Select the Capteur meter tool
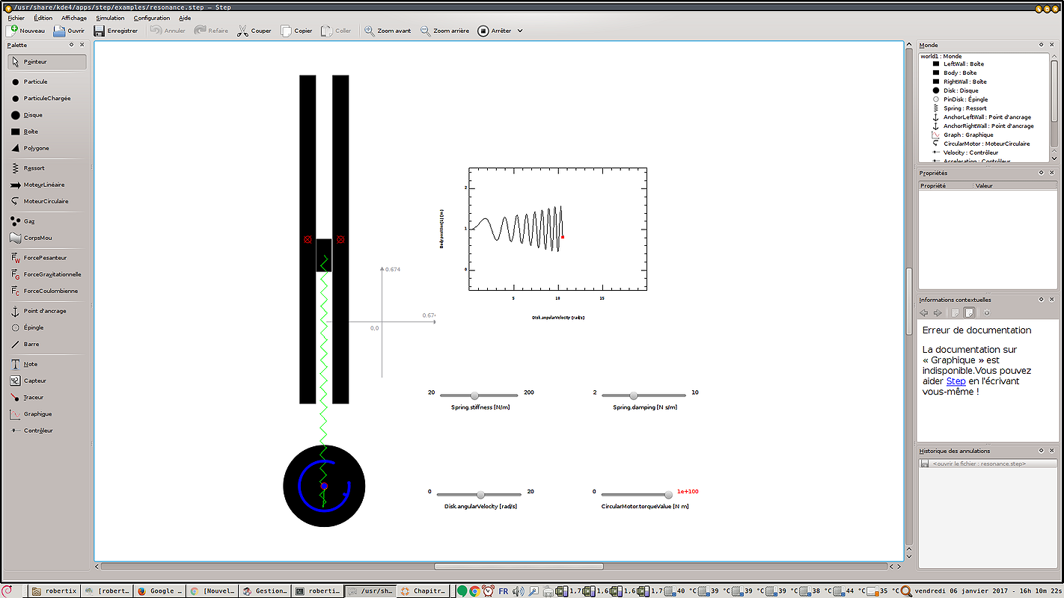 (x=46, y=380)
